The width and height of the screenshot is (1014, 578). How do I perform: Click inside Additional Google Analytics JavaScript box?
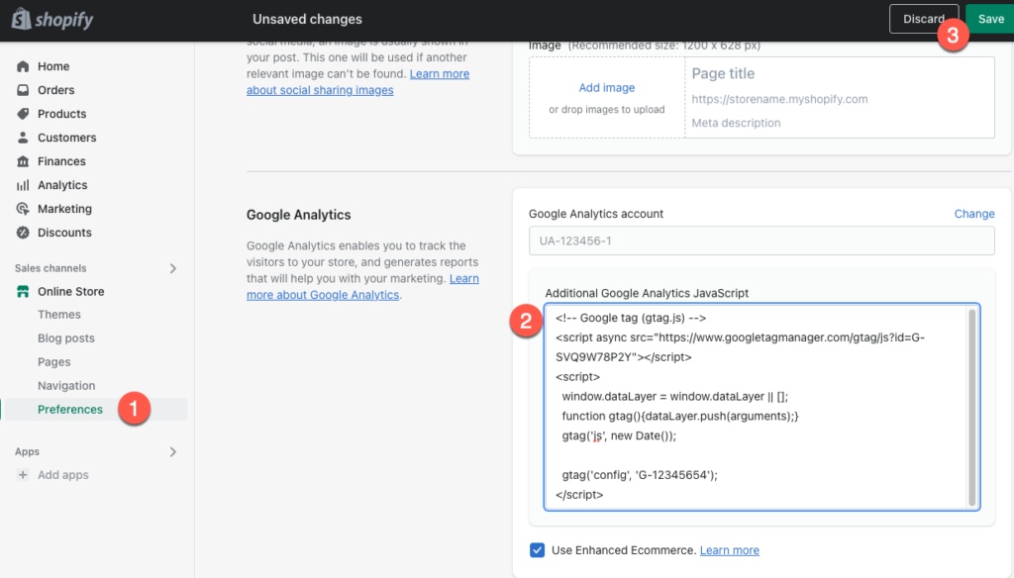[761, 407]
